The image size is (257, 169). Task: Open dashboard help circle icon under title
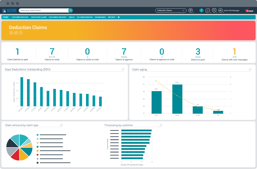point(21,32)
